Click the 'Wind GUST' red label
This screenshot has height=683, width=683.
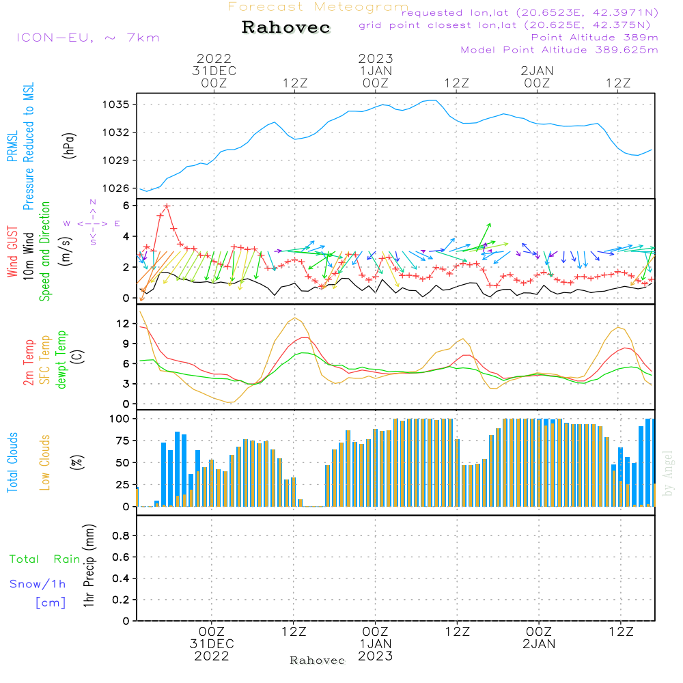tap(12, 251)
